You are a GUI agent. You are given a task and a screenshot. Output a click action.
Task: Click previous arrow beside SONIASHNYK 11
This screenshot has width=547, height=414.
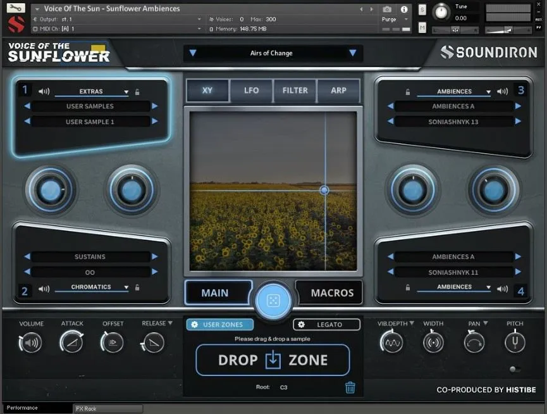coord(391,272)
